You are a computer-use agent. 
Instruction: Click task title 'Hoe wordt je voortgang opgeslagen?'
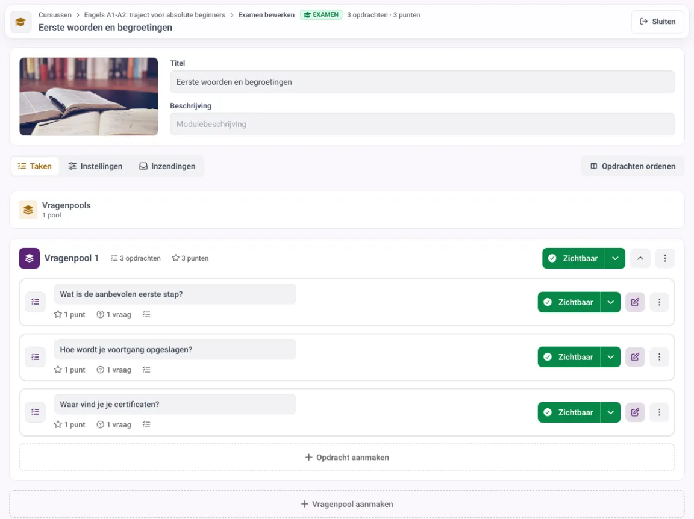tap(175, 350)
